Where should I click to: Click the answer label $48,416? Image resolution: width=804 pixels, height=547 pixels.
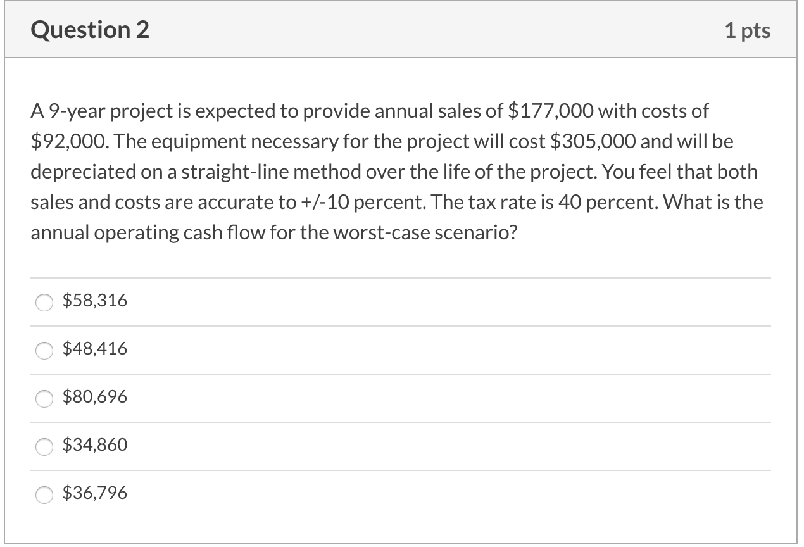[95, 348]
